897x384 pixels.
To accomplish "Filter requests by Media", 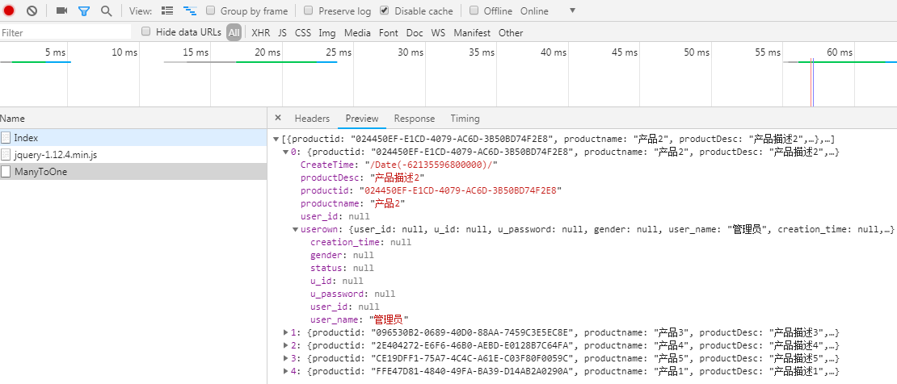I will pyautogui.click(x=357, y=32).
